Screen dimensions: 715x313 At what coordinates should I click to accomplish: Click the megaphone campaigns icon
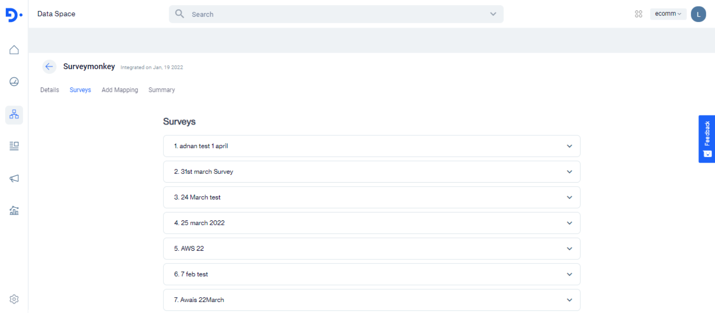pyautogui.click(x=14, y=178)
